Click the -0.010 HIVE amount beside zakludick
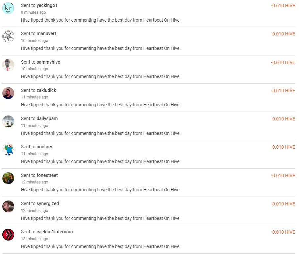 click(x=283, y=91)
